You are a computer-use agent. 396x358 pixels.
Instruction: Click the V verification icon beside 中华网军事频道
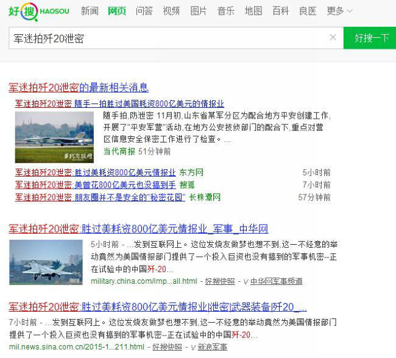[x=246, y=282]
